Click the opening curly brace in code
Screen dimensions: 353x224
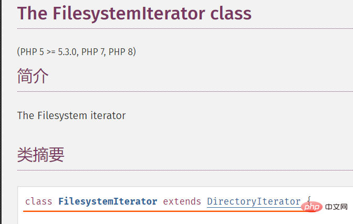309,199
